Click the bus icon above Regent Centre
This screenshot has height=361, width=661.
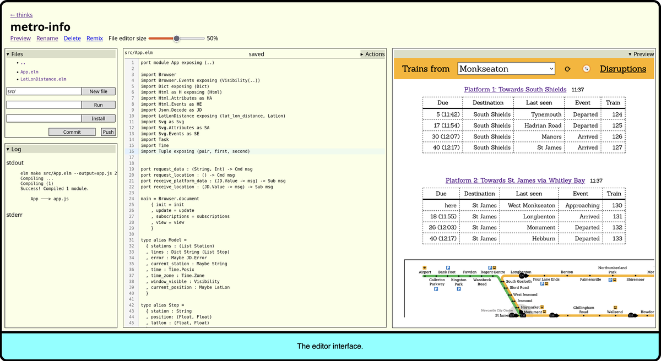pyautogui.click(x=494, y=267)
